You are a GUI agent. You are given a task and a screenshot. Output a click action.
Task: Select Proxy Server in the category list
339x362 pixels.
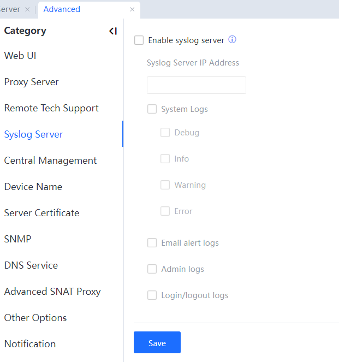tap(31, 82)
